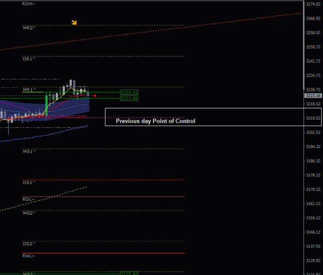Click the 3234.72 value on the price axis

tap(313, 75)
